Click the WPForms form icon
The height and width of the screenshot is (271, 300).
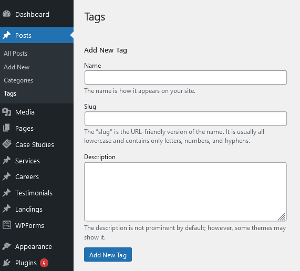point(7,225)
